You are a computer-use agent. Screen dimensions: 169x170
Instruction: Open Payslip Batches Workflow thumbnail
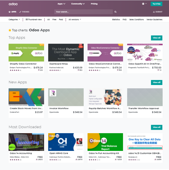[105, 97]
